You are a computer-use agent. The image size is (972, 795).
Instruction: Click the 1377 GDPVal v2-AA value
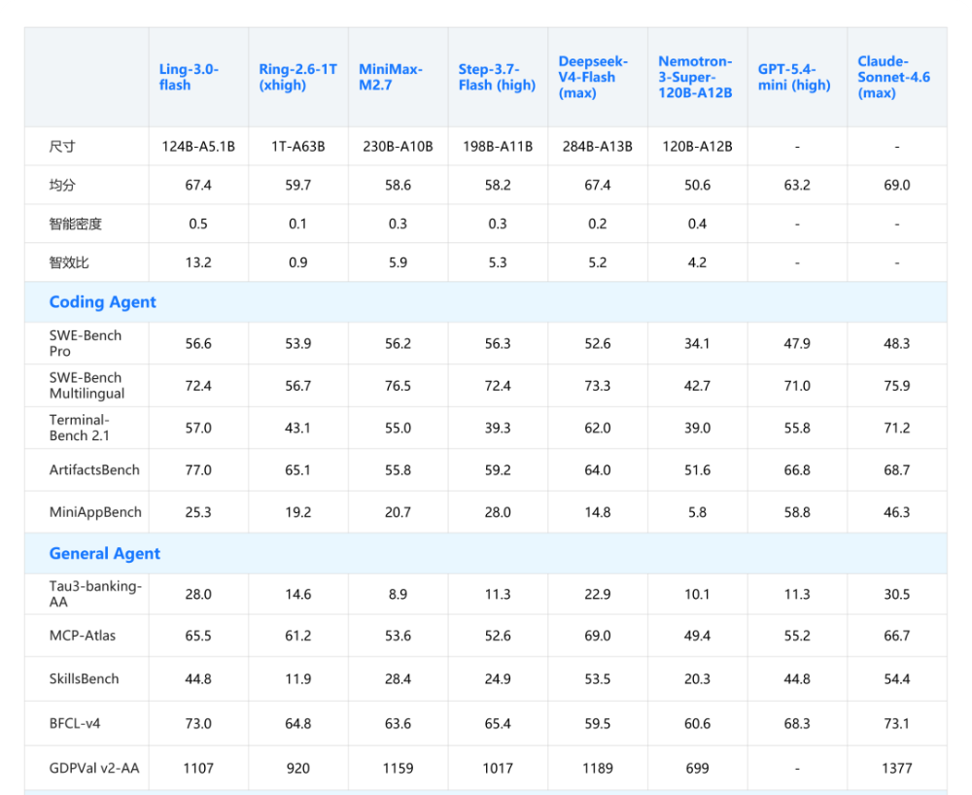[897, 769]
